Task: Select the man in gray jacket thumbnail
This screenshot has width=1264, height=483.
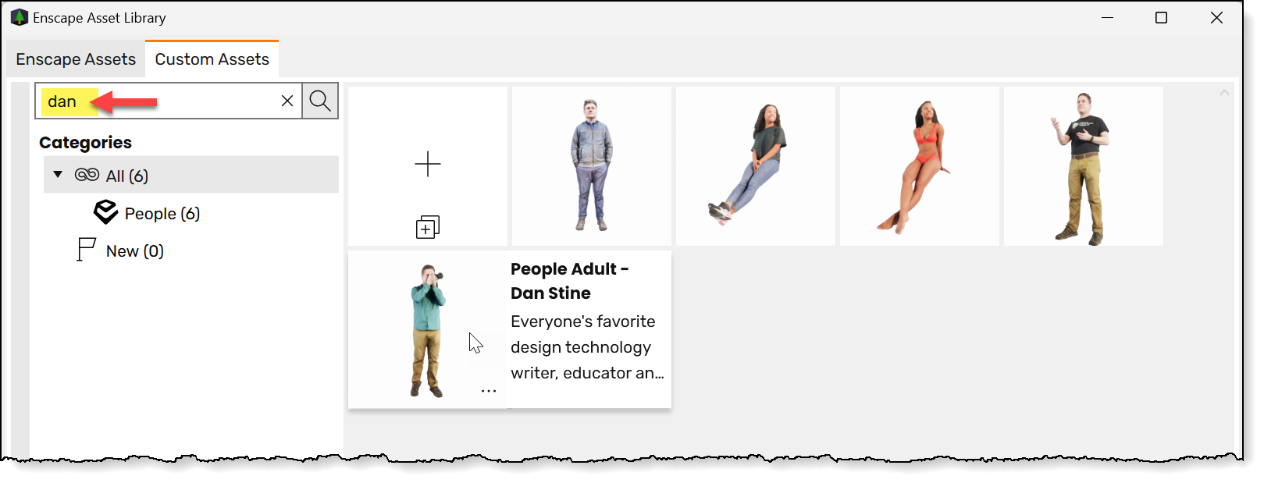Action: (x=591, y=165)
